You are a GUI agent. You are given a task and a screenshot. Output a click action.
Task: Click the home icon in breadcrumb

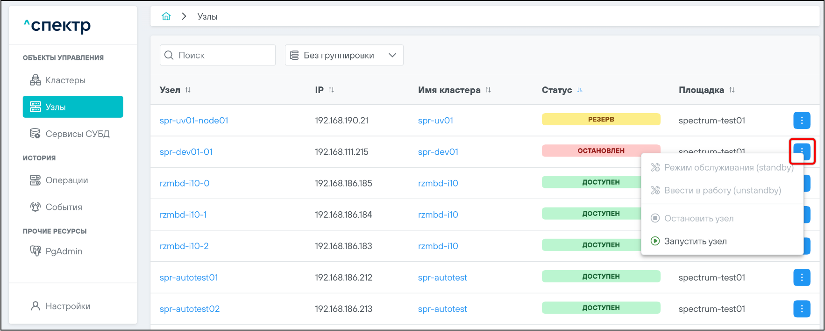(166, 16)
